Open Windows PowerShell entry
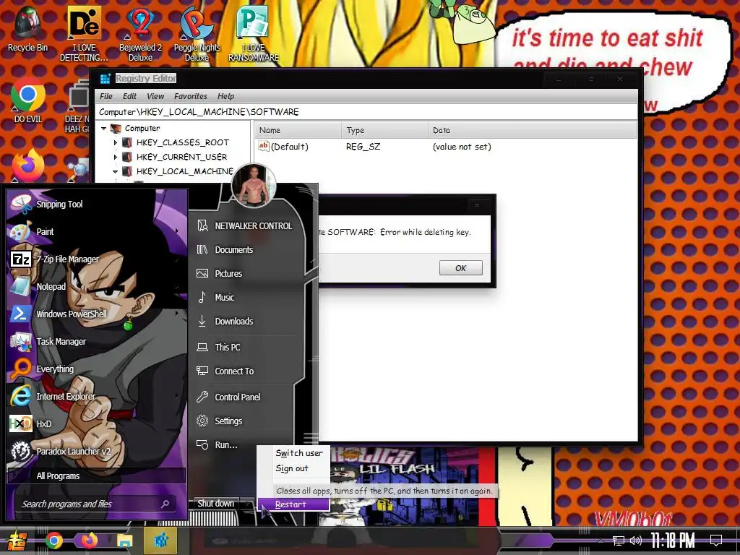740x555 pixels. [x=71, y=314]
